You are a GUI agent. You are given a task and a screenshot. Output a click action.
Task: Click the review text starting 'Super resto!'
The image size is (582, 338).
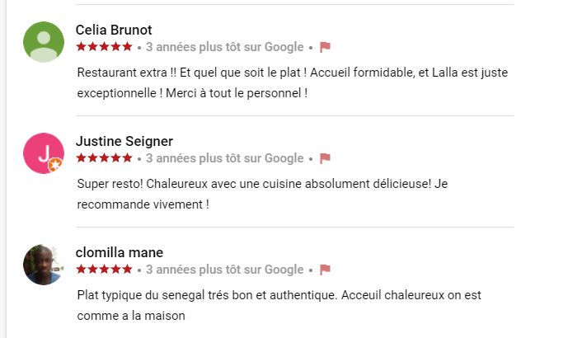(262, 193)
